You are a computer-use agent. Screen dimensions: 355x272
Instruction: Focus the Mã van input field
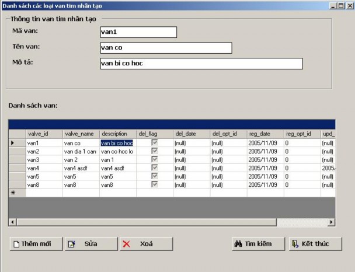click(138, 32)
